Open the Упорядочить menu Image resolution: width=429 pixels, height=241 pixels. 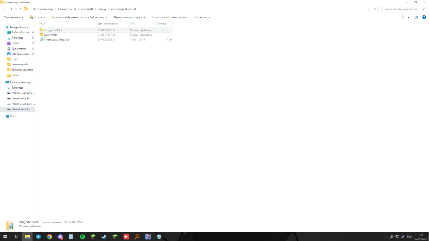pyautogui.click(x=13, y=17)
